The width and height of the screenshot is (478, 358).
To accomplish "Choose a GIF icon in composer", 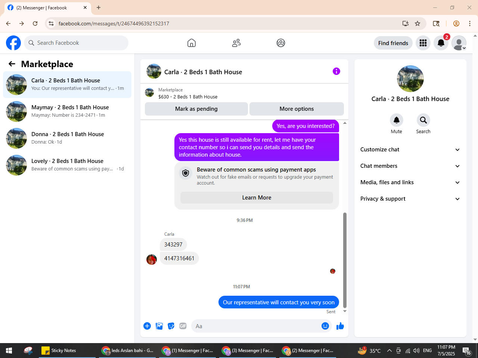I will [183, 326].
